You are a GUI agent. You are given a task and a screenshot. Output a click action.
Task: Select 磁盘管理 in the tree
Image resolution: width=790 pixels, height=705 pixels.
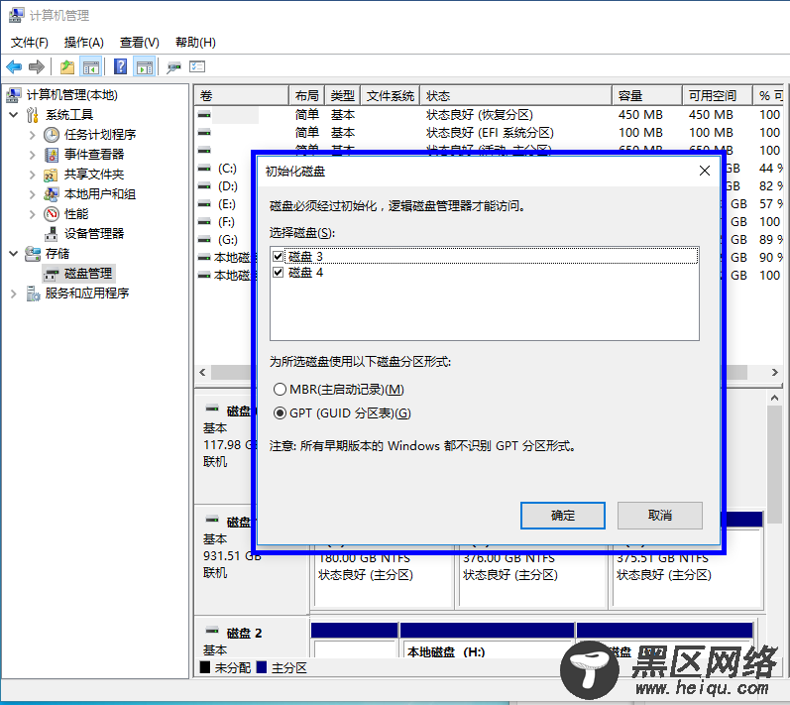pos(88,274)
